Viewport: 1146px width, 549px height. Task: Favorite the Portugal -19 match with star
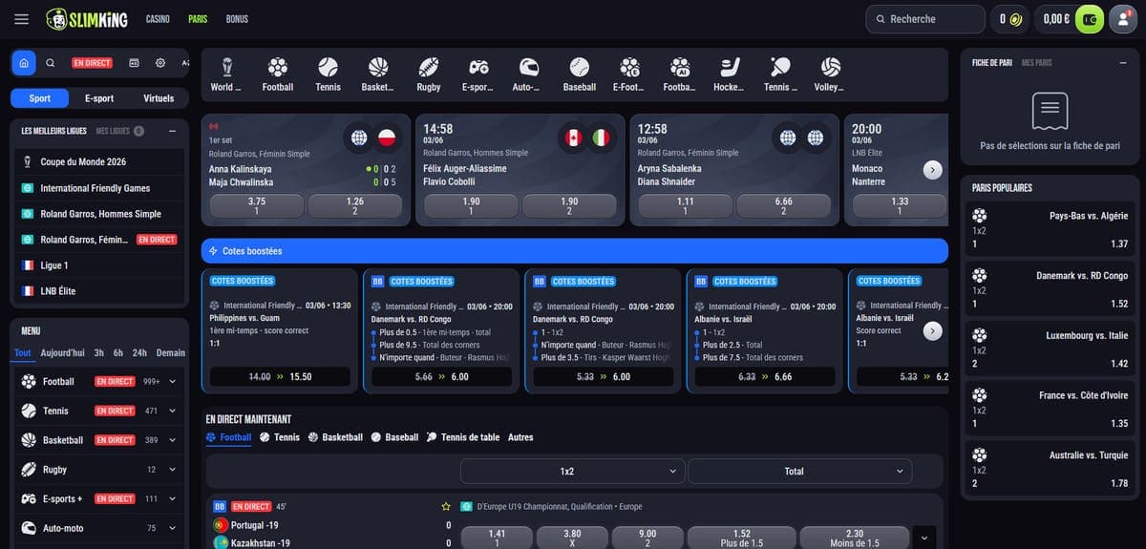click(445, 506)
